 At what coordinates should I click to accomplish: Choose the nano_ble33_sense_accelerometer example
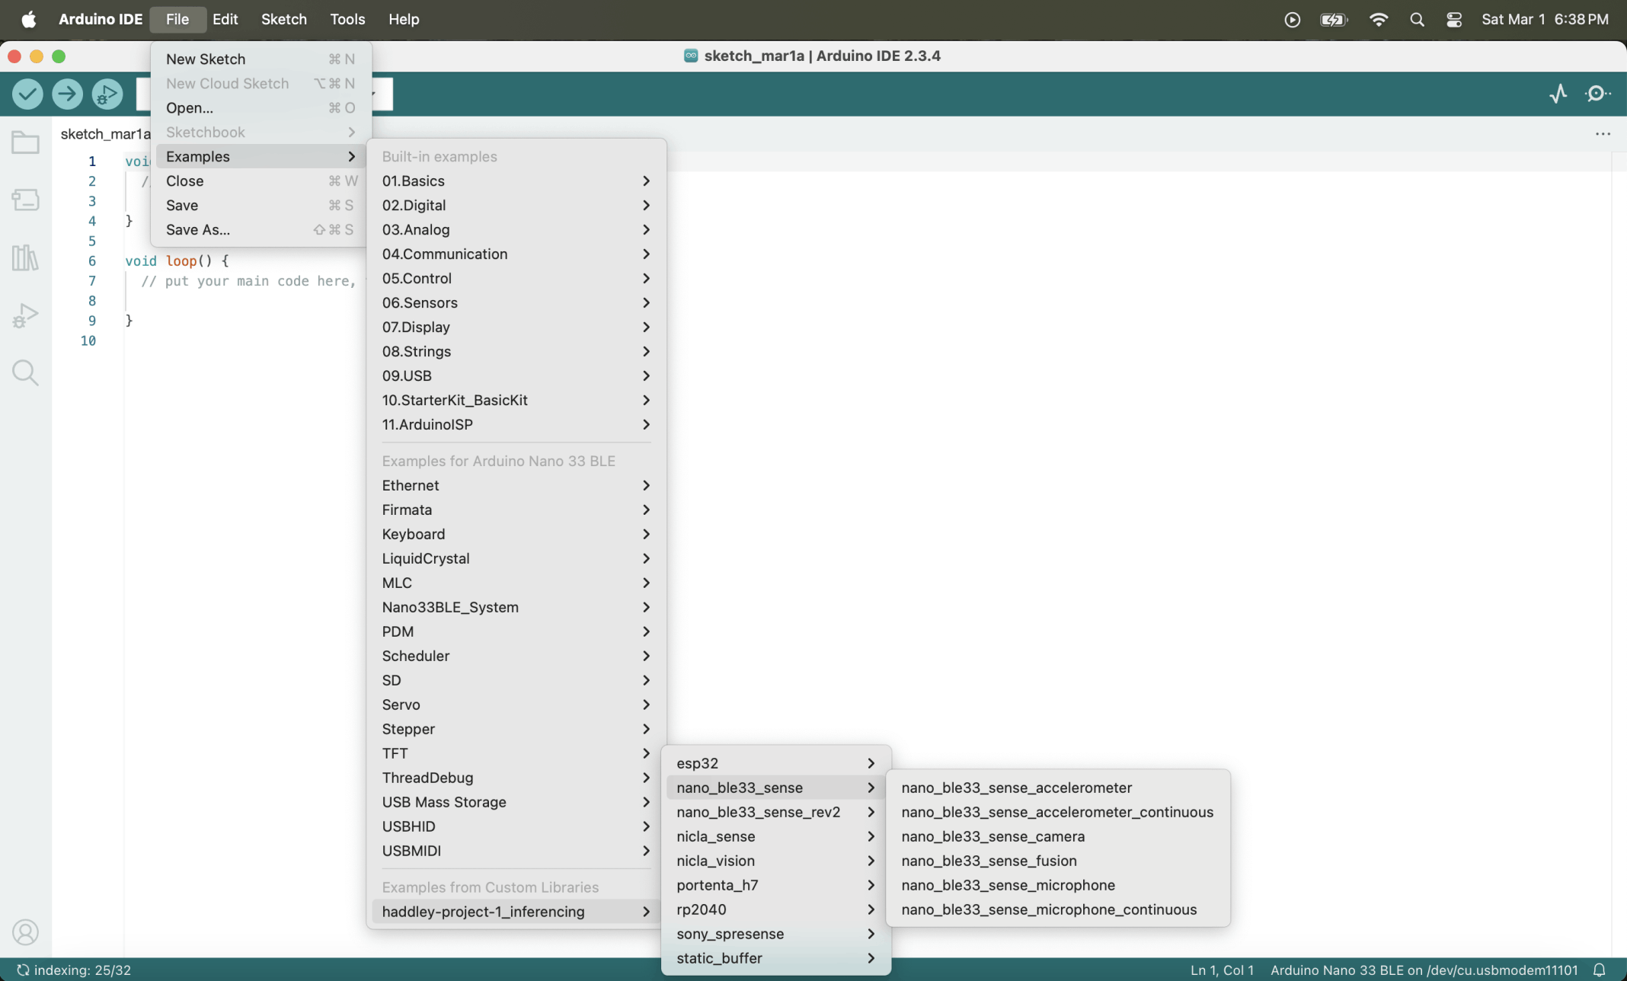point(1016,788)
